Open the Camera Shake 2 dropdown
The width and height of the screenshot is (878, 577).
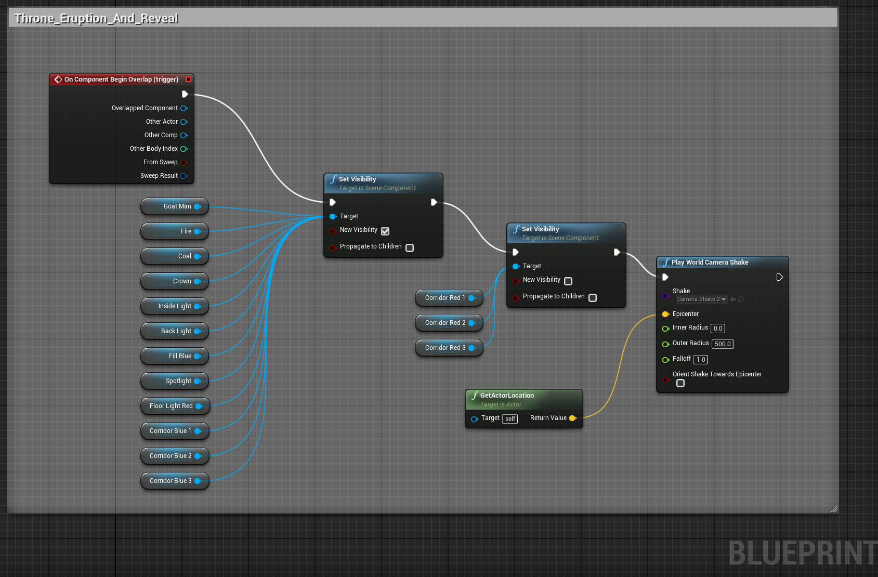point(701,299)
